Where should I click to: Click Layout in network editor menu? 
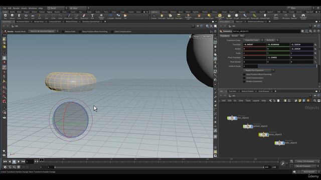click(x=256, y=100)
